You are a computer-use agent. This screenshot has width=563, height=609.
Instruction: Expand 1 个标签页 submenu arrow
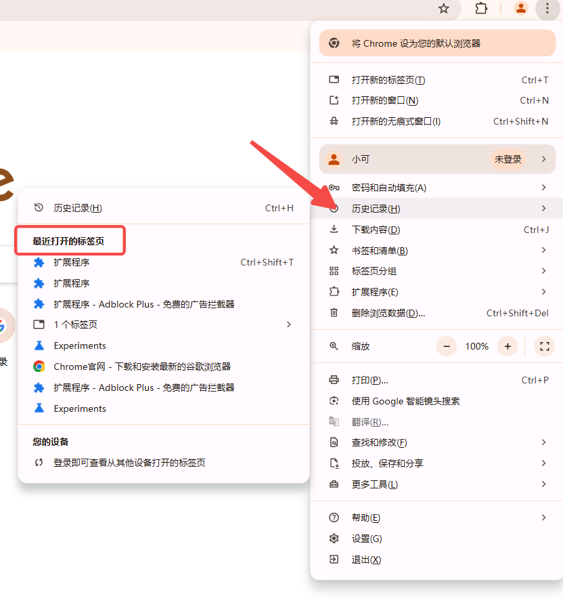[289, 324]
